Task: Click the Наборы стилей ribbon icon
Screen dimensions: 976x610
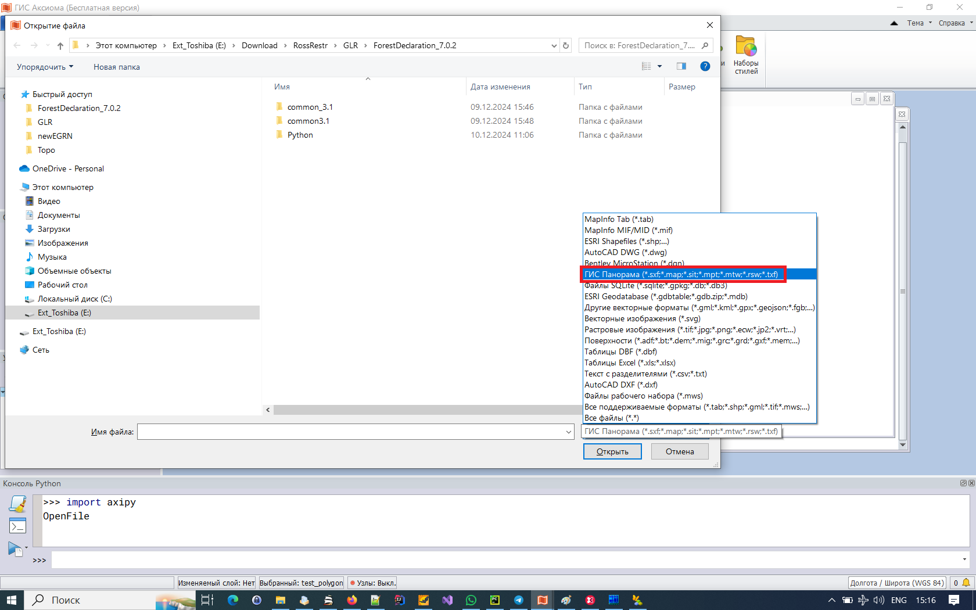Action: (x=745, y=55)
